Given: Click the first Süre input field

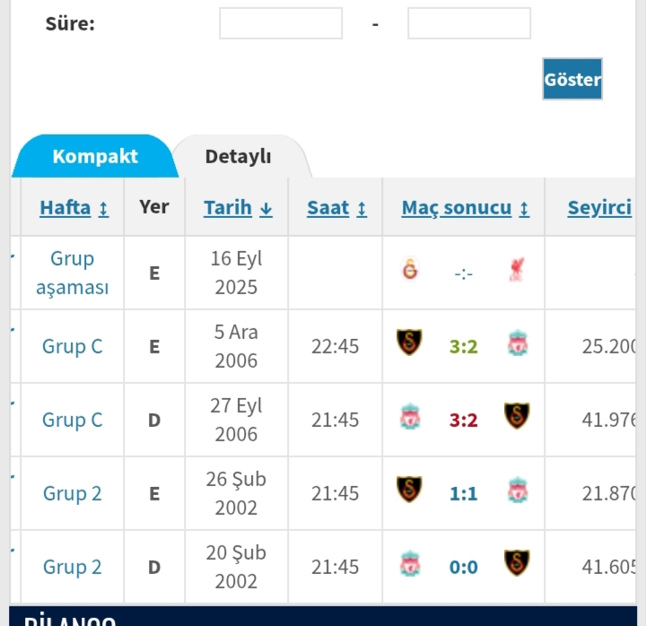Looking at the screenshot, I should coord(281,23).
